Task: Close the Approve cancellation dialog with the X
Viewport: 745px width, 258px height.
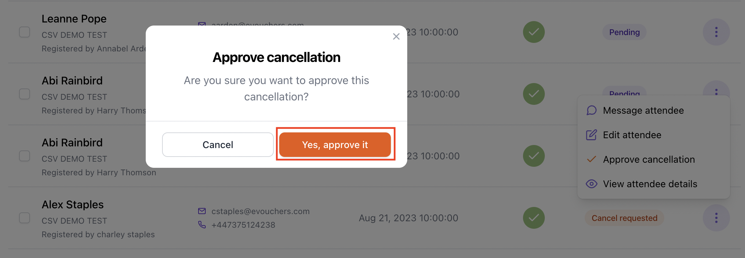Action: (396, 36)
